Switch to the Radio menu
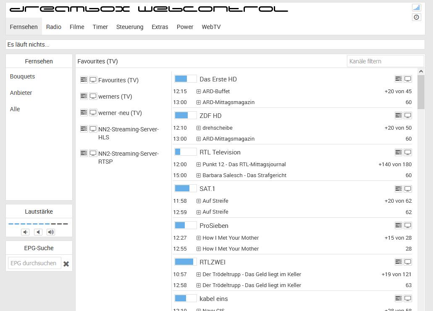This screenshot has height=311, width=433. pos(54,27)
